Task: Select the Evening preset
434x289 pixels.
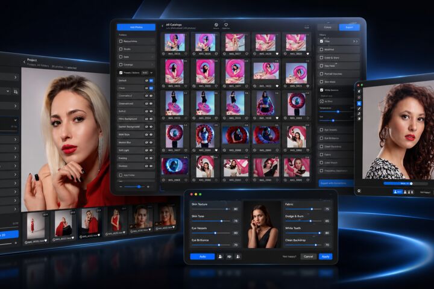Action: point(136,158)
